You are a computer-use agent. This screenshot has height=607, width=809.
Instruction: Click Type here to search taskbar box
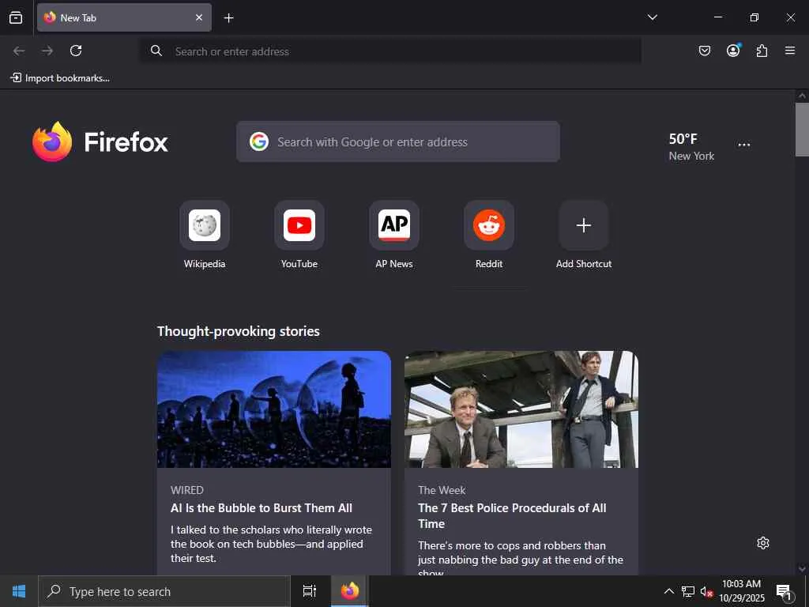pos(164,591)
